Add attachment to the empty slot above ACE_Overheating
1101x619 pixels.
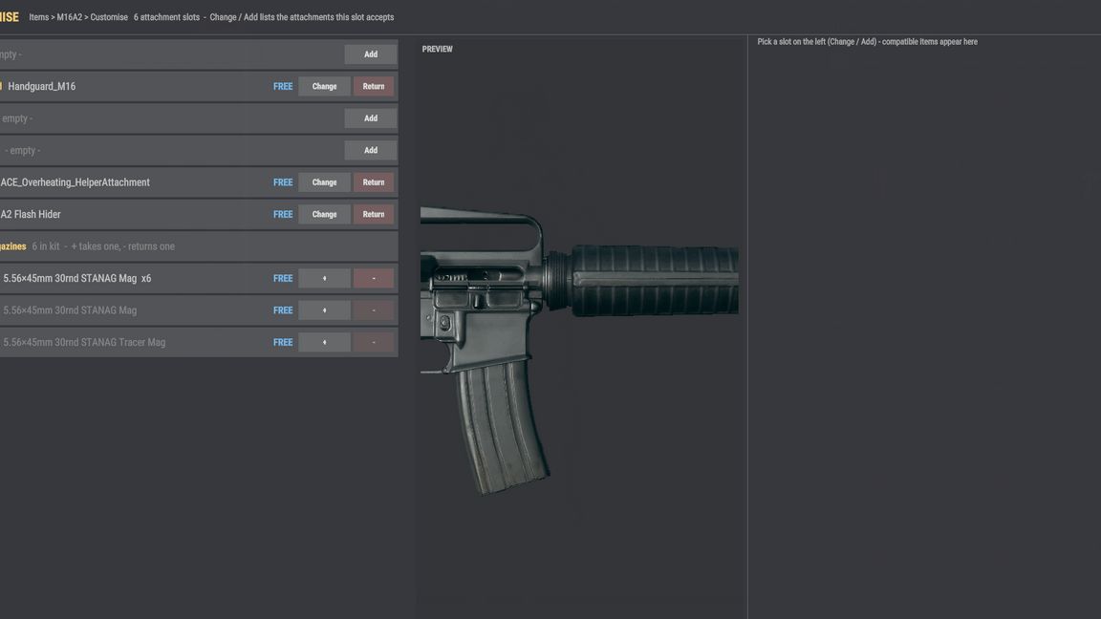pos(371,150)
